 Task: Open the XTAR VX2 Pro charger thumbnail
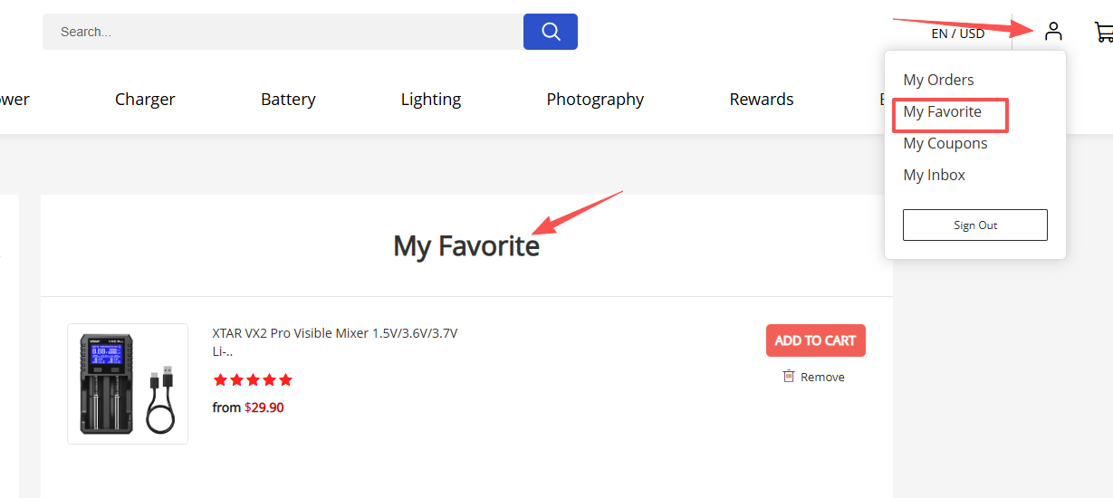(128, 384)
